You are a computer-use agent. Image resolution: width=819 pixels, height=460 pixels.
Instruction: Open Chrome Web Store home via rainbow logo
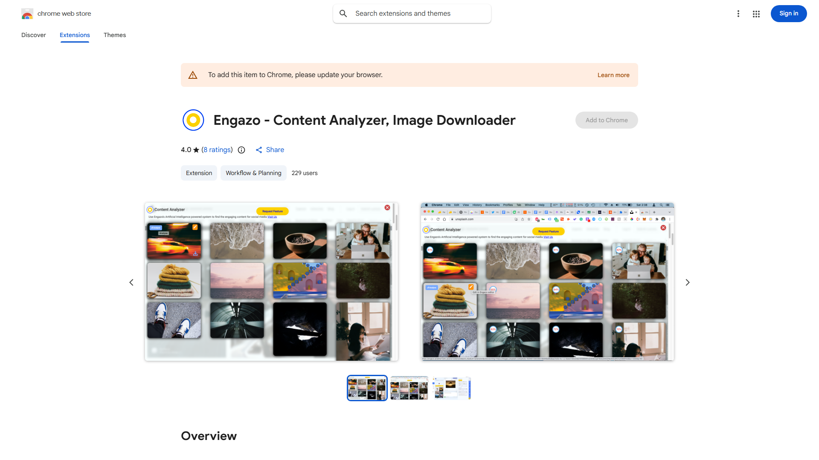pyautogui.click(x=27, y=13)
